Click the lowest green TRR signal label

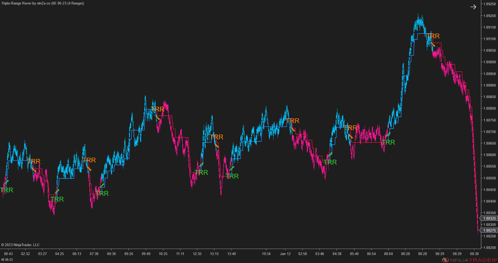coord(57,199)
